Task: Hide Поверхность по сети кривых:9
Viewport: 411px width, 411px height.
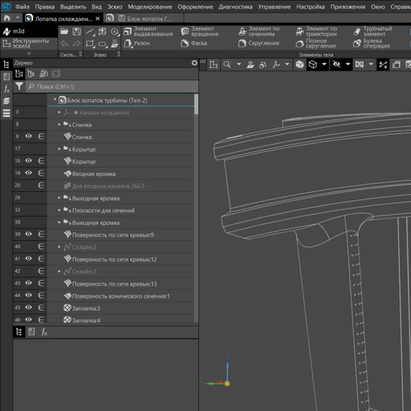Action: pos(28,234)
